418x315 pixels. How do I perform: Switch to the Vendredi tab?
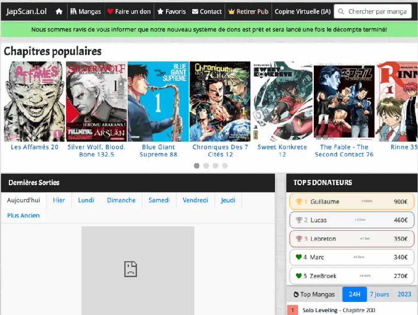coord(195,200)
